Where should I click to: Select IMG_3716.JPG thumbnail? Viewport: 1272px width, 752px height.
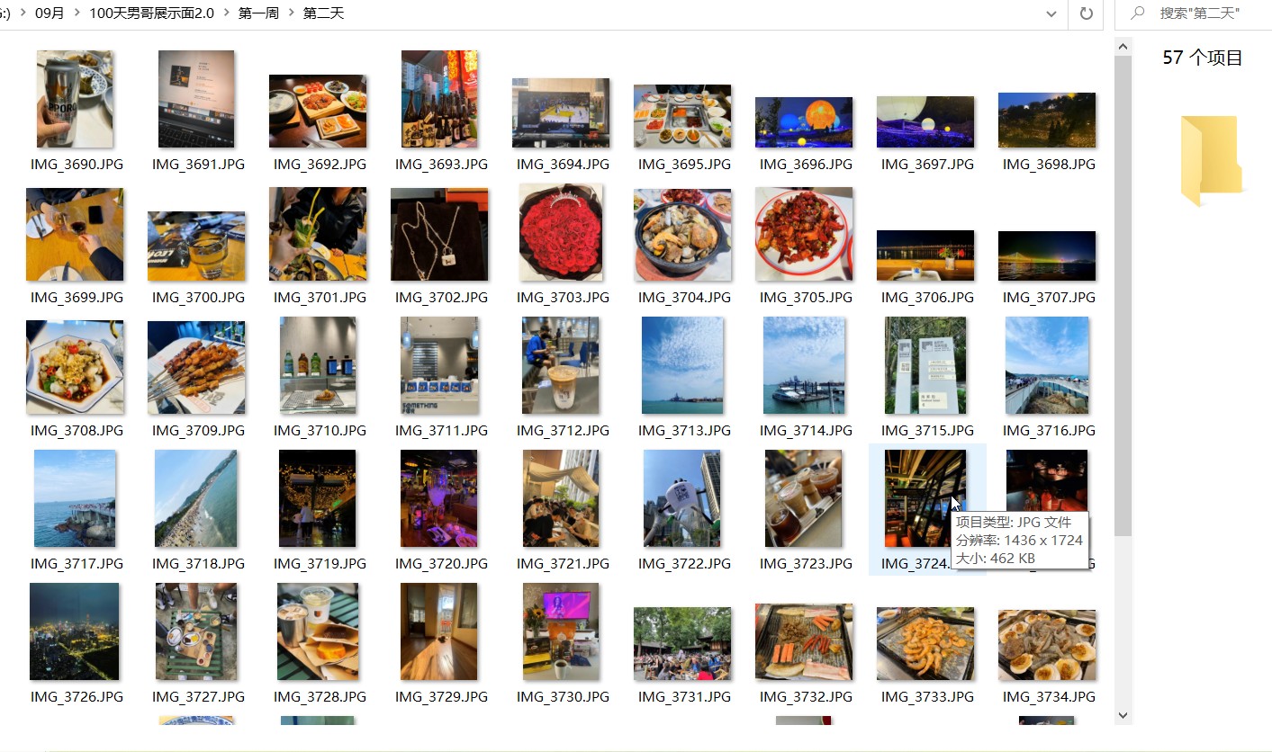coord(1047,365)
